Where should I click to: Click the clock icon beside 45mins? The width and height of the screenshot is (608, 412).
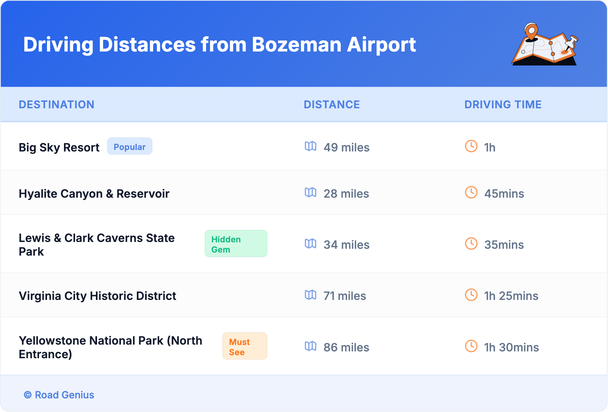click(x=471, y=192)
